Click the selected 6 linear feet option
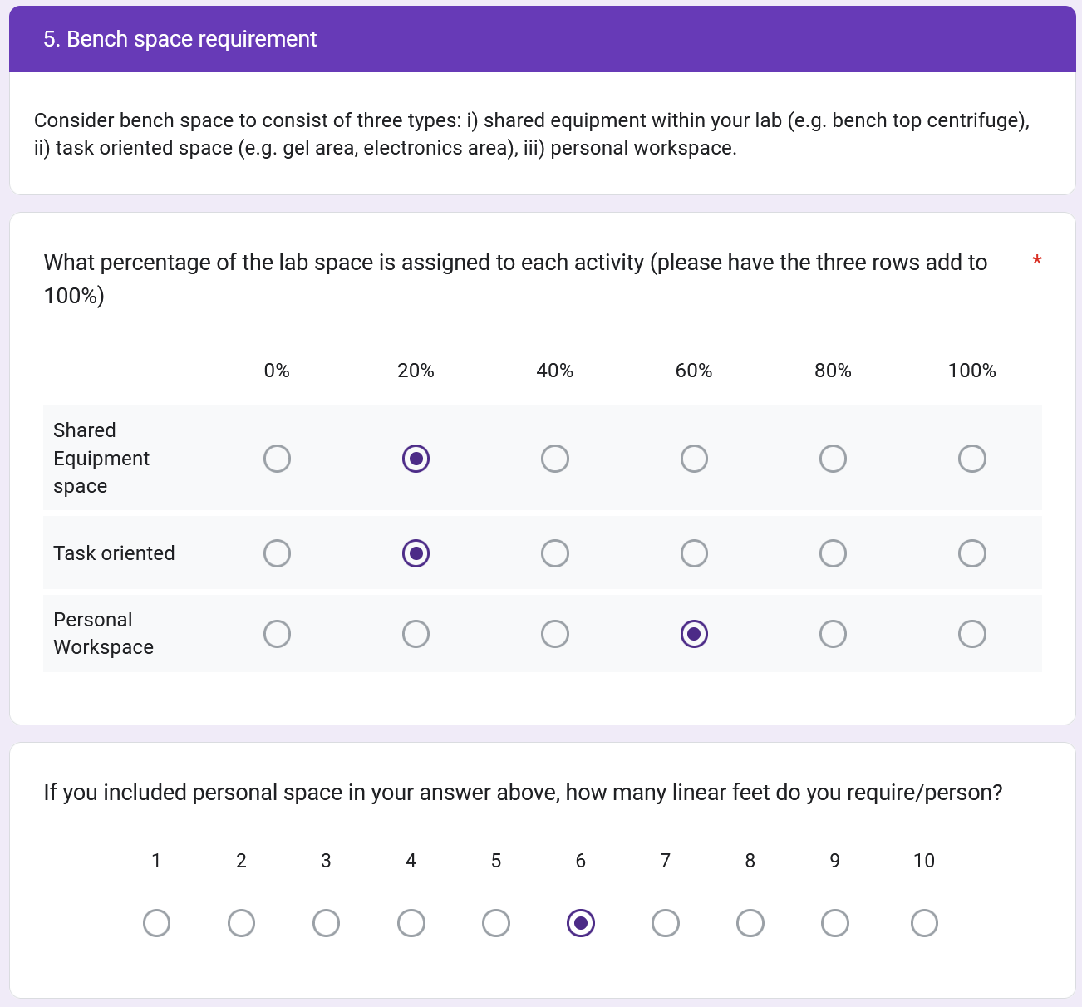Viewport: 1082px width, 1007px height. [581, 923]
